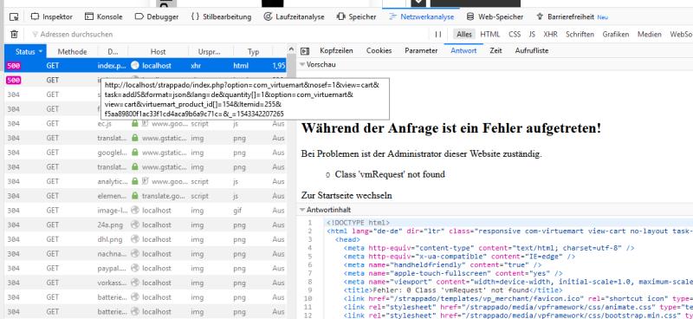Show the Parameter details tab
The image size is (693, 319).
[x=421, y=51]
